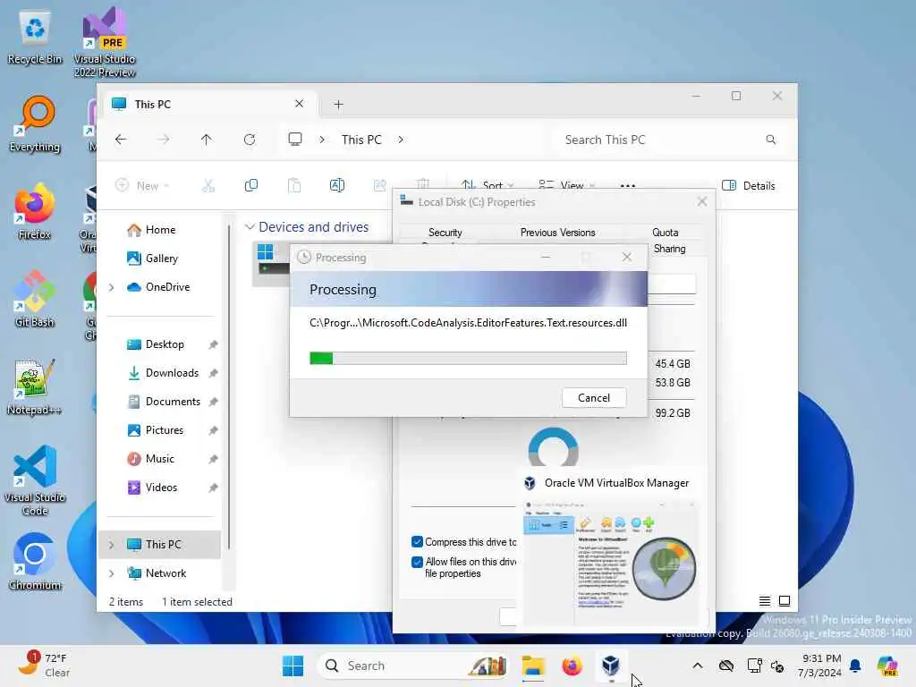916x687 pixels.
Task: Open Visual Studio 2022 Preview desktop icon
Action: pos(105,42)
